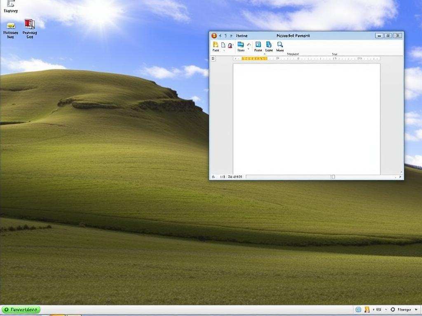Select the New Document icon
422x316 pixels.
(x=224, y=44)
